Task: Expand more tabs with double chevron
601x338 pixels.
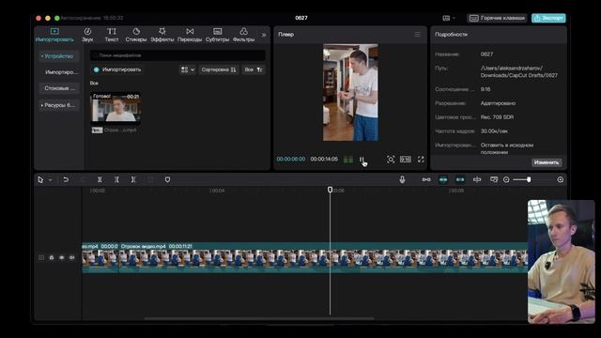Action: point(264,35)
